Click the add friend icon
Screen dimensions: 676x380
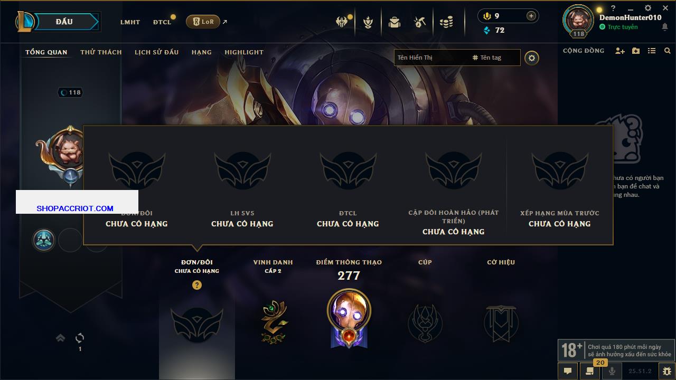620,51
